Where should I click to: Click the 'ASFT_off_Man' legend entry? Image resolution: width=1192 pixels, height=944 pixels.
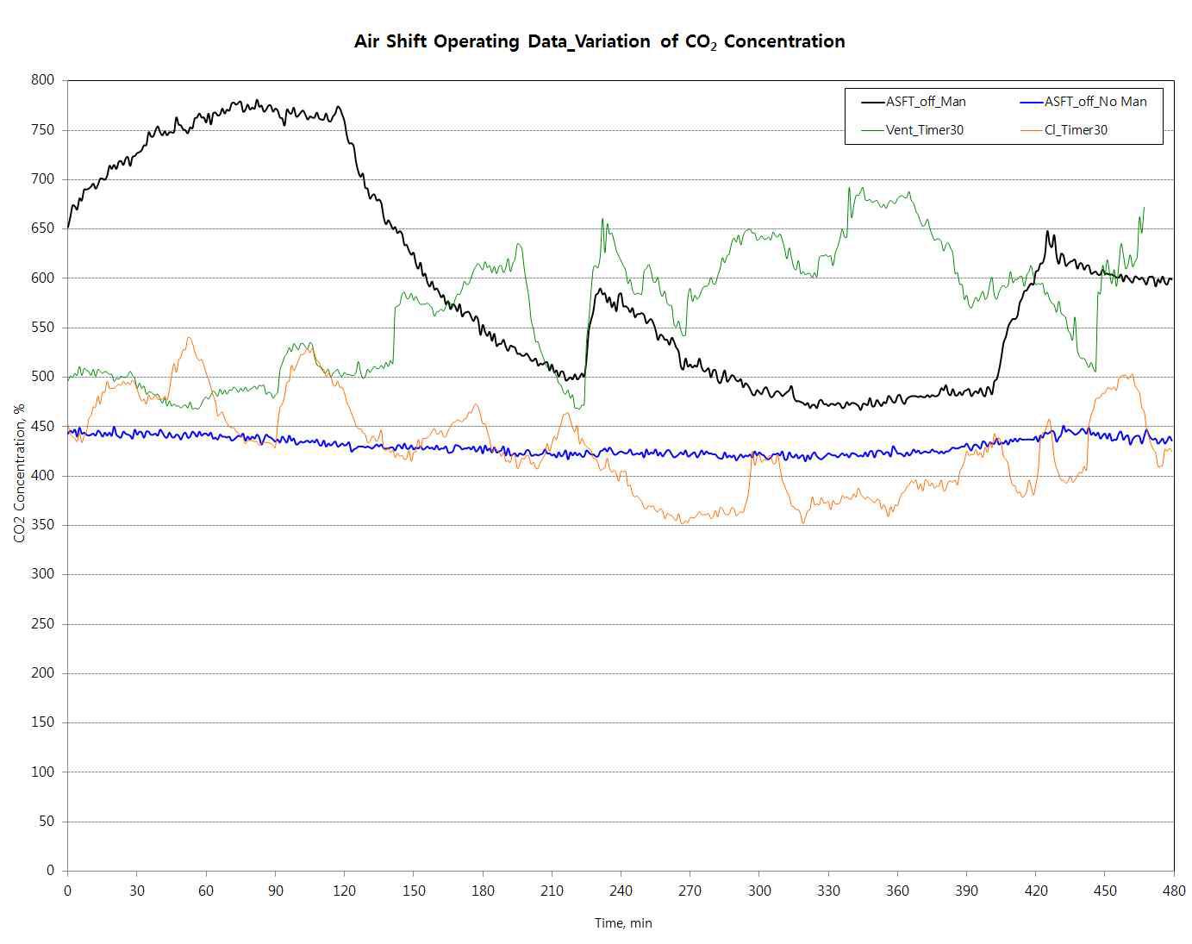pyautogui.click(x=914, y=102)
